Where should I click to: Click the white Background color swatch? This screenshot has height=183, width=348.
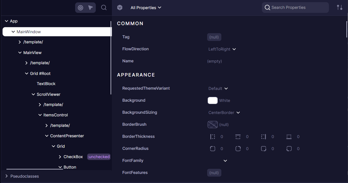(213, 100)
